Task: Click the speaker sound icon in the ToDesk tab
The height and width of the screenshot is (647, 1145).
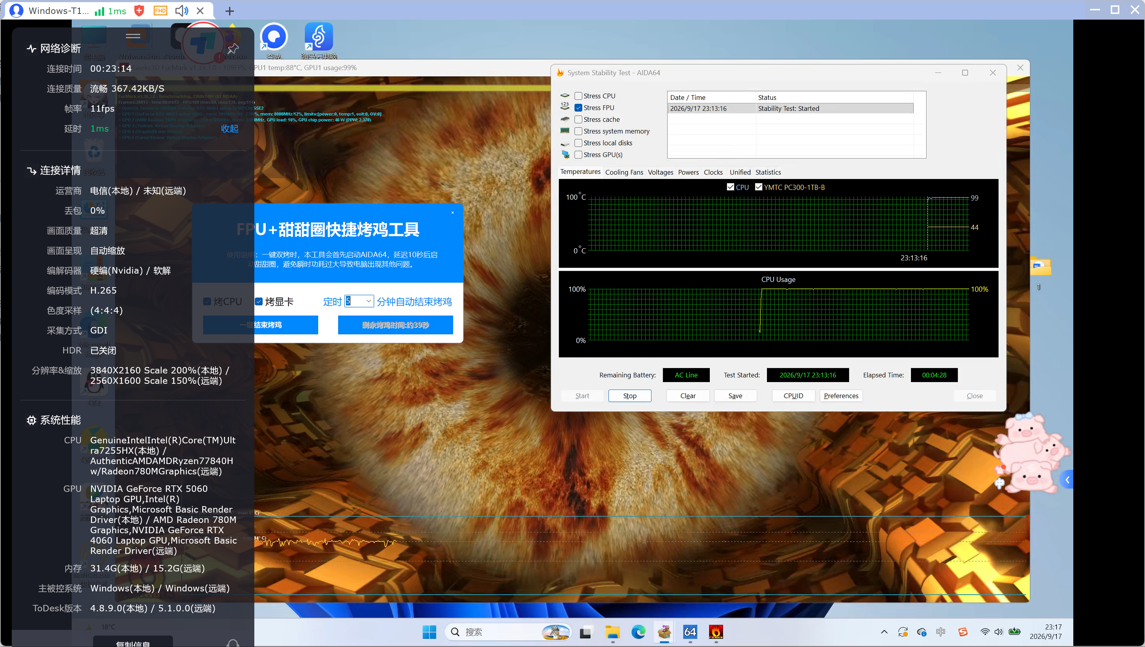Action: click(181, 11)
